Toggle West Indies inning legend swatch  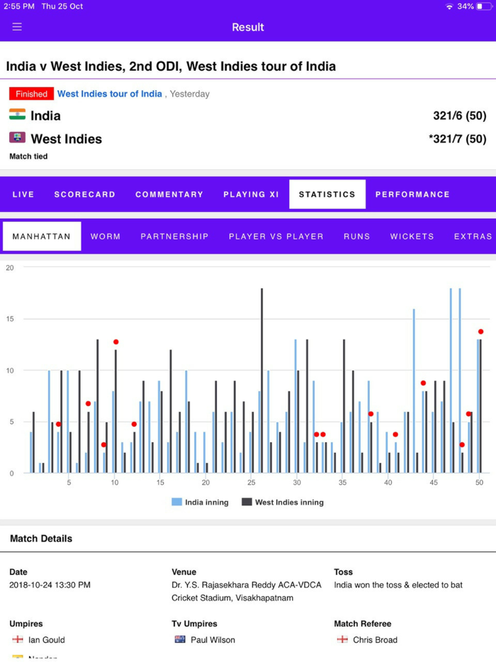pos(247,502)
